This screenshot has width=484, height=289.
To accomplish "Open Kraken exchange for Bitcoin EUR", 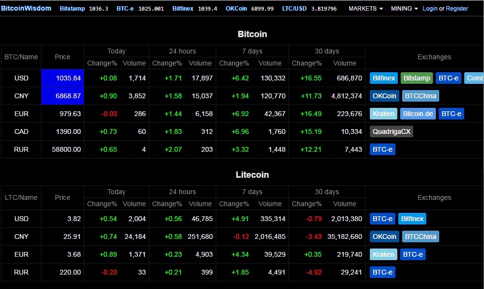I will click(383, 114).
